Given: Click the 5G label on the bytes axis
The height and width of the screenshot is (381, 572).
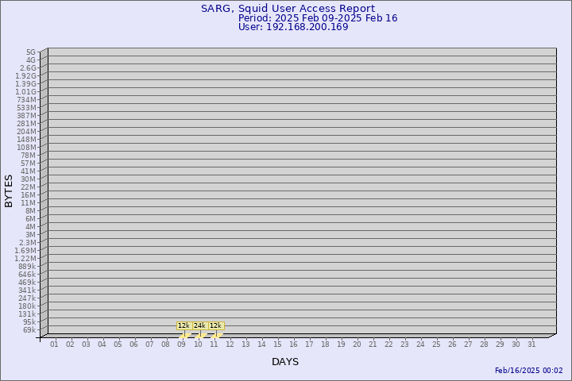Looking at the screenshot, I should (30, 52).
